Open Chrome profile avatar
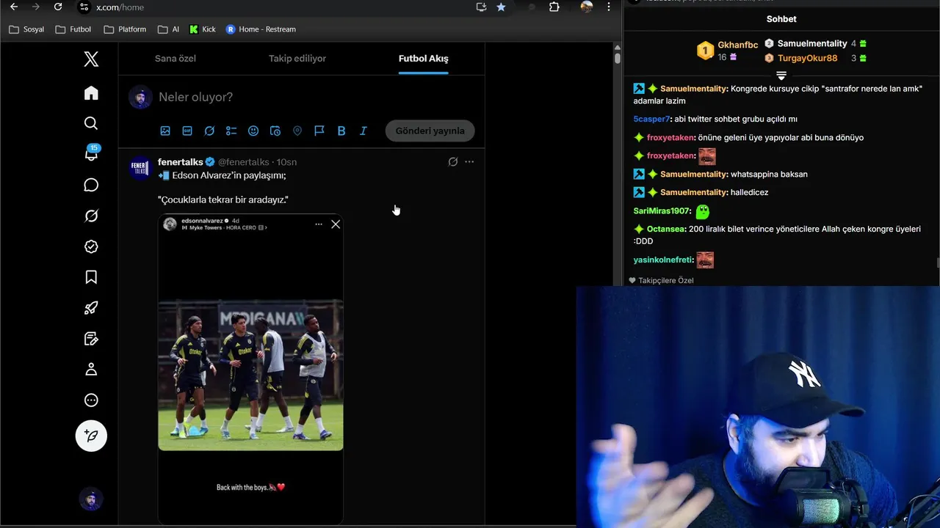Viewport: 940px width, 528px height. (586, 7)
